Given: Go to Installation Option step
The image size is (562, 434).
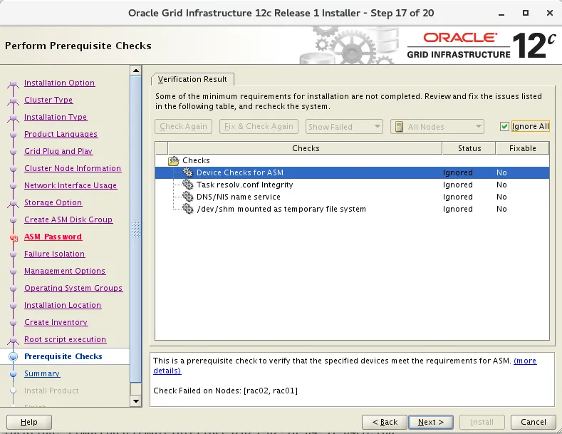Looking at the screenshot, I should pos(60,83).
